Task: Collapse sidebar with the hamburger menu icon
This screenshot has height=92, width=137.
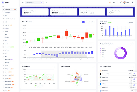Action: point(23,2)
